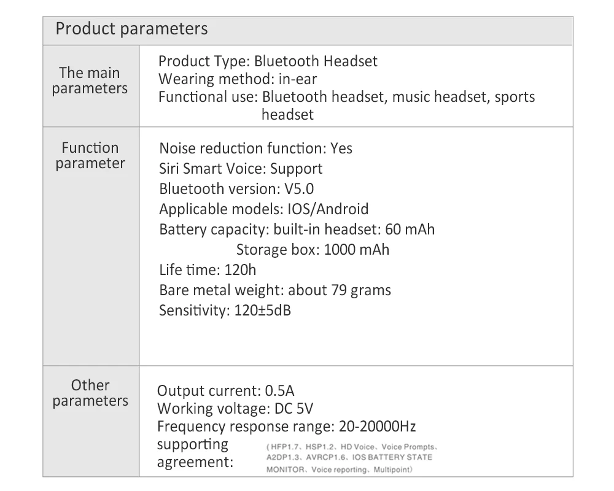The width and height of the screenshot is (614, 491).
Task: Click the Life time: 120h line
Action: [208, 270]
